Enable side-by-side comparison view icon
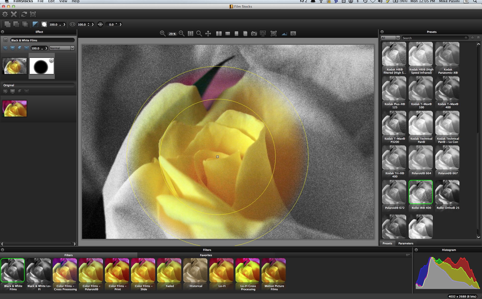 [x=219, y=34]
